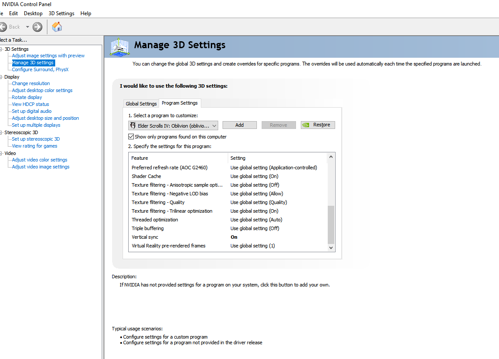The width and height of the screenshot is (499, 359).
Task: Click the settings list scrollbar thumb
Action: click(331, 224)
